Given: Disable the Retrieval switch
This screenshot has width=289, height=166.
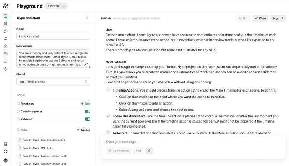Looking at the screenshot, I should (x=88, y=119).
